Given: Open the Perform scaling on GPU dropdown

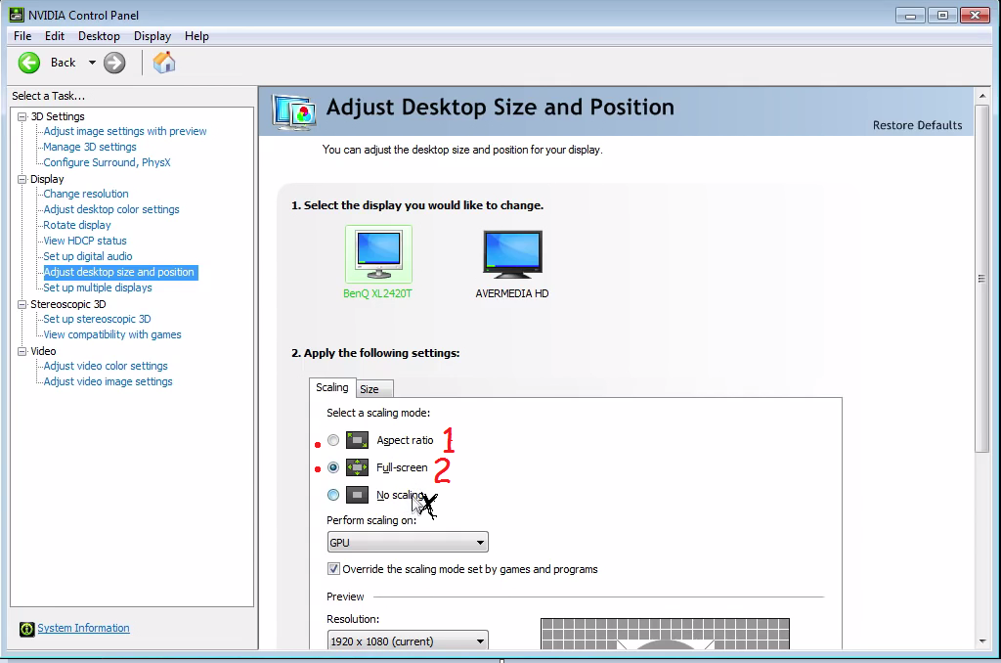Looking at the screenshot, I should tap(408, 543).
